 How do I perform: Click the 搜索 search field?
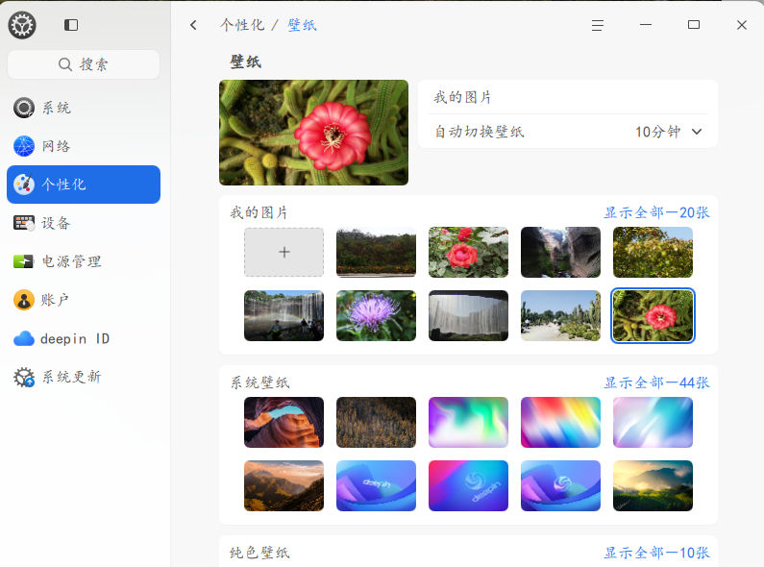click(x=84, y=64)
